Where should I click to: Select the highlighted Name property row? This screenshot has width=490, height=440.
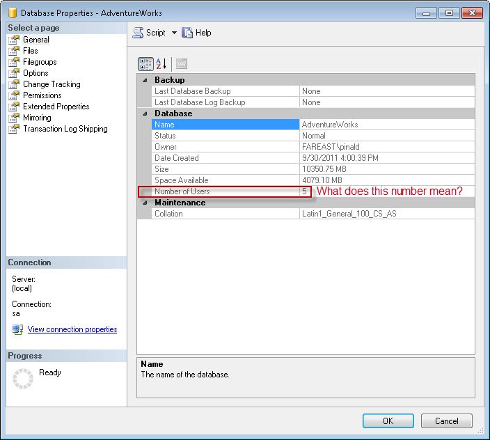point(313,125)
